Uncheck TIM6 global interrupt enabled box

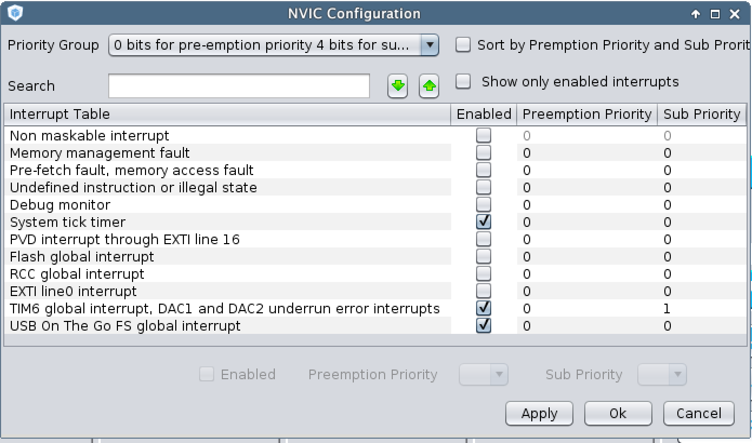[x=484, y=308]
